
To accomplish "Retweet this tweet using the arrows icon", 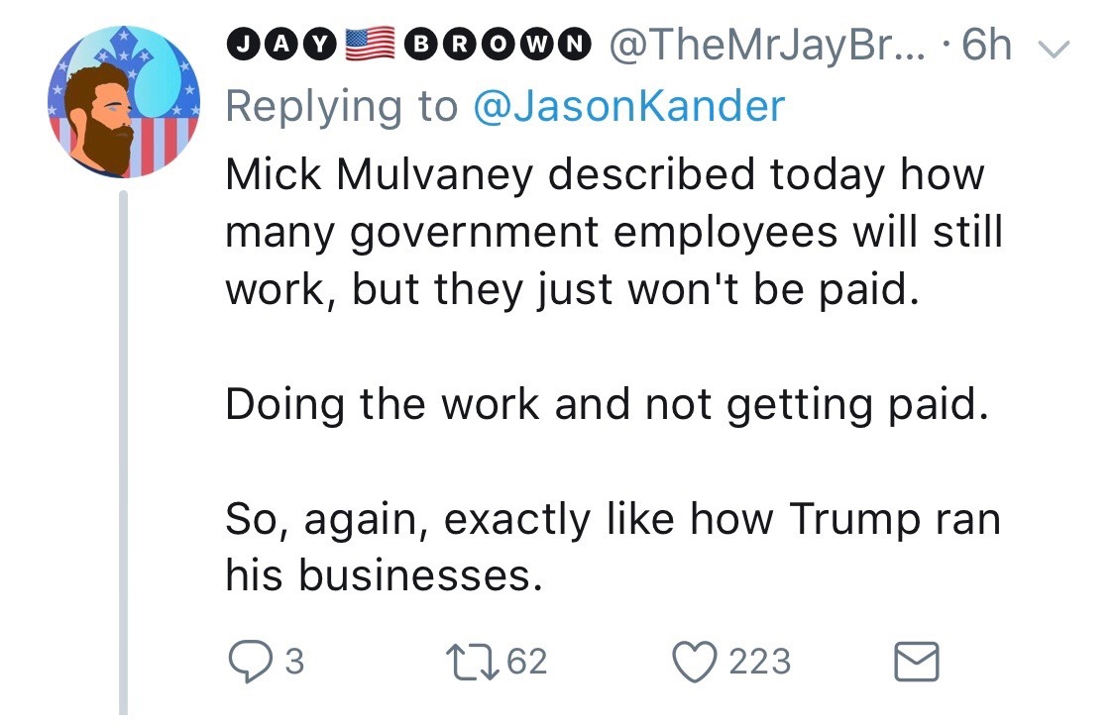I will pyautogui.click(x=467, y=661).
